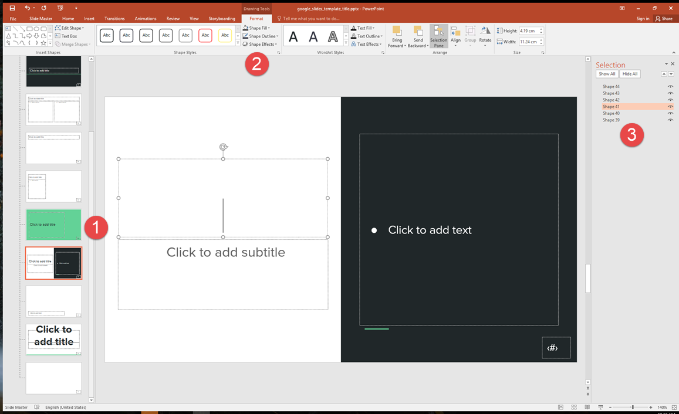Start Slide Show from the status bar
Viewport: 679px width, 414px height.
click(600, 406)
